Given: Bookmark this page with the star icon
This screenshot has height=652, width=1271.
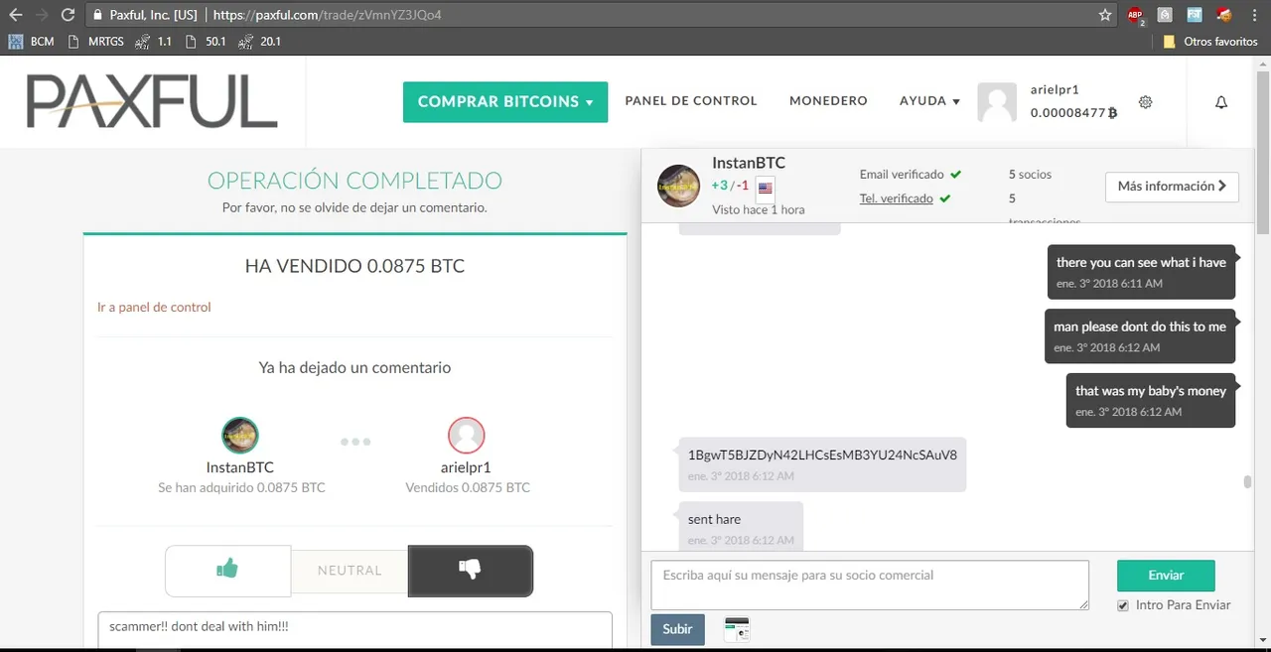Looking at the screenshot, I should tap(1105, 15).
